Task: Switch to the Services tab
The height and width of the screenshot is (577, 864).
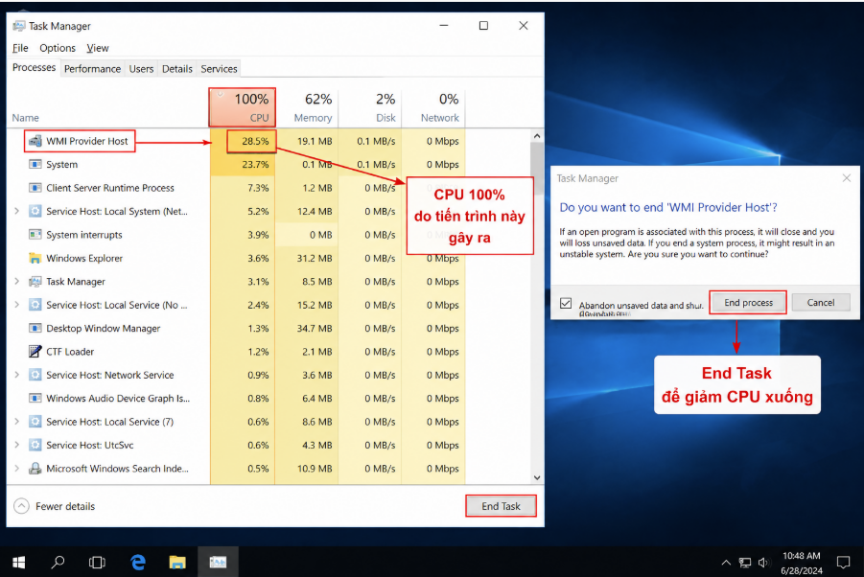Action: click(x=219, y=69)
